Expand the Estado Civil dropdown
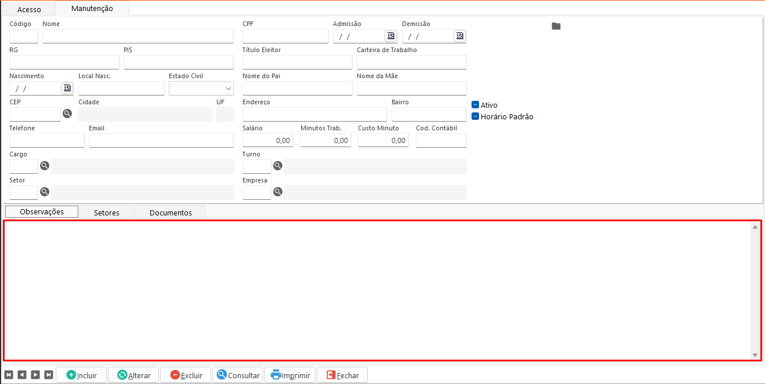Viewport: 765px width, 384px height. (x=227, y=88)
